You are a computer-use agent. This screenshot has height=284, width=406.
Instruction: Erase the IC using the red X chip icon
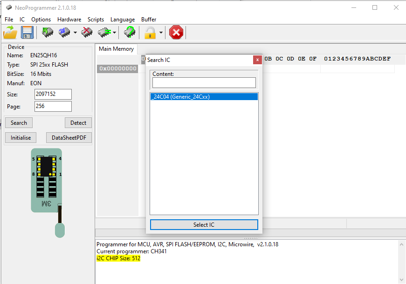(87, 33)
